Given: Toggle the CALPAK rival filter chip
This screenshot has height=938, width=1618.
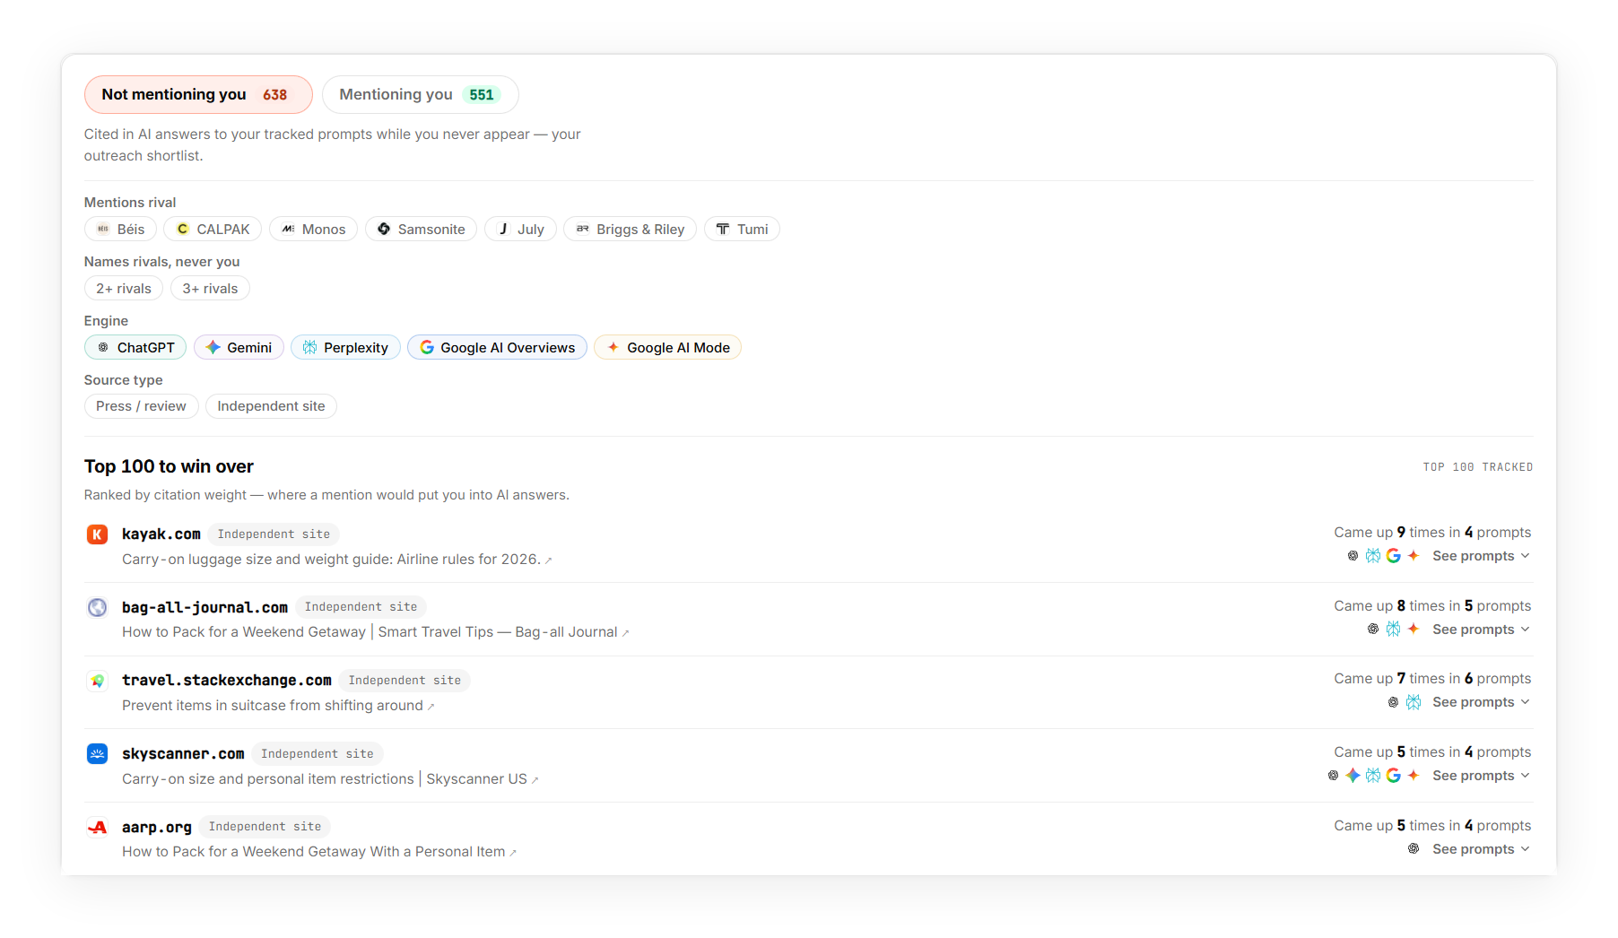Looking at the screenshot, I should (213, 229).
